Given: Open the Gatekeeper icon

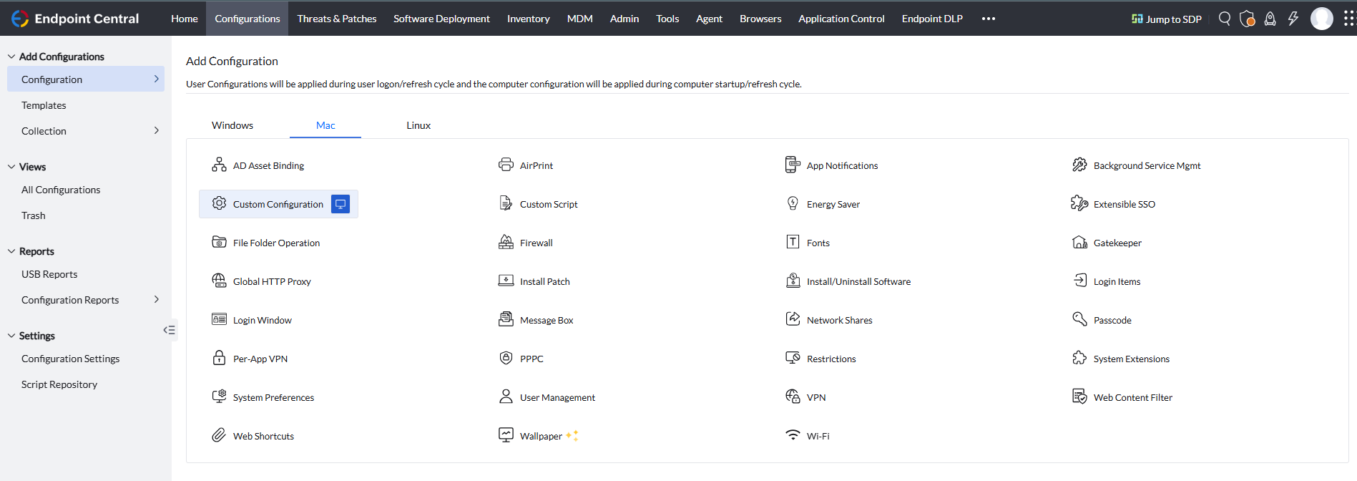Looking at the screenshot, I should 1079,242.
